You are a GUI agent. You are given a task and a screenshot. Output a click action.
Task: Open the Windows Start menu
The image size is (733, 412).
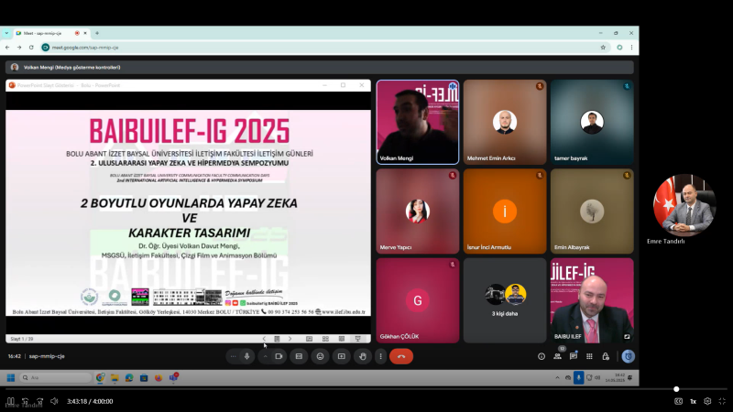(x=11, y=377)
